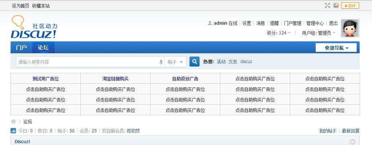Click the voice search microphone icon
Screen dimensions: 372x145
tap(161, 62)
